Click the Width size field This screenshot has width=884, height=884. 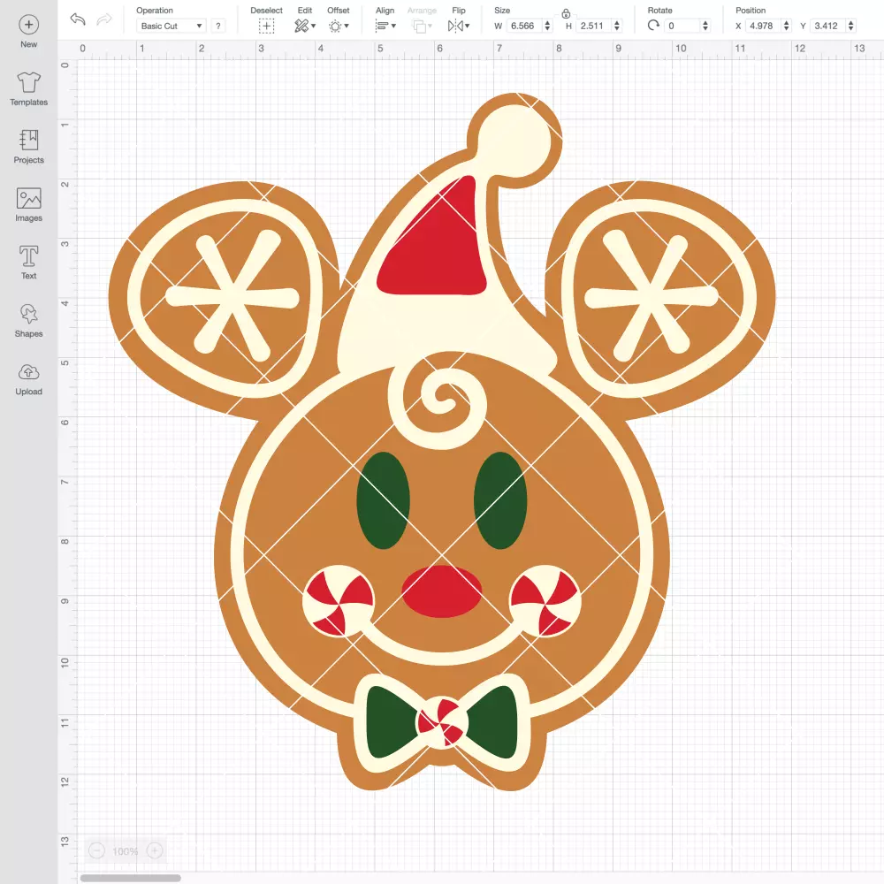tap(524, 26)
